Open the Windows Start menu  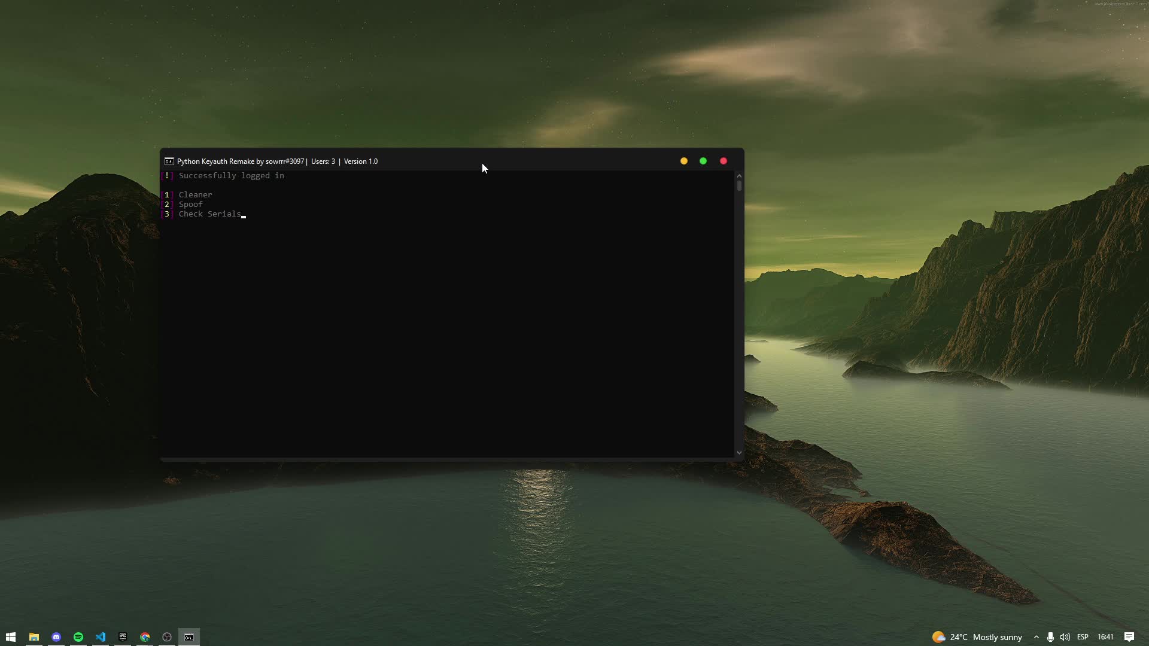(x=11, y=636)
